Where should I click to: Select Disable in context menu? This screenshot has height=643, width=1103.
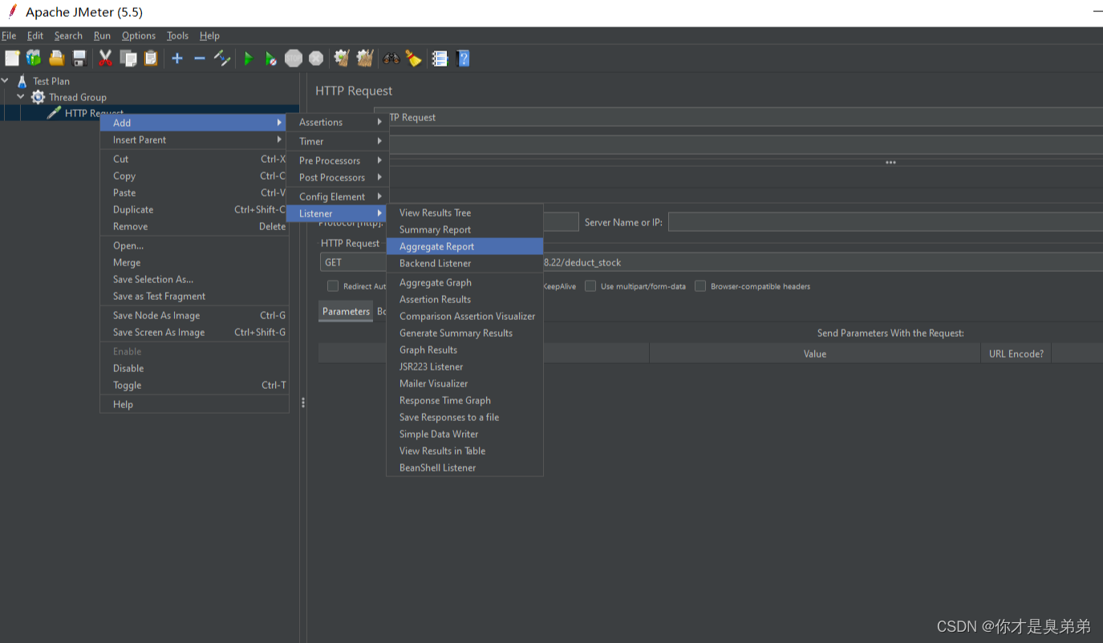[x=194, y=368]
